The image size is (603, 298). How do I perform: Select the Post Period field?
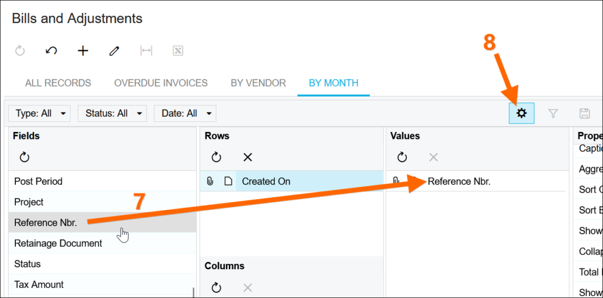tap(38, 181)
